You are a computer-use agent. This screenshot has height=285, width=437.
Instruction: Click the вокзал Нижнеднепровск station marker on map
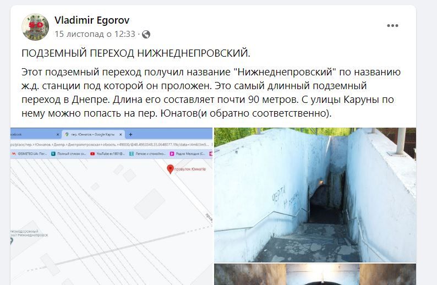pos(11,241)
